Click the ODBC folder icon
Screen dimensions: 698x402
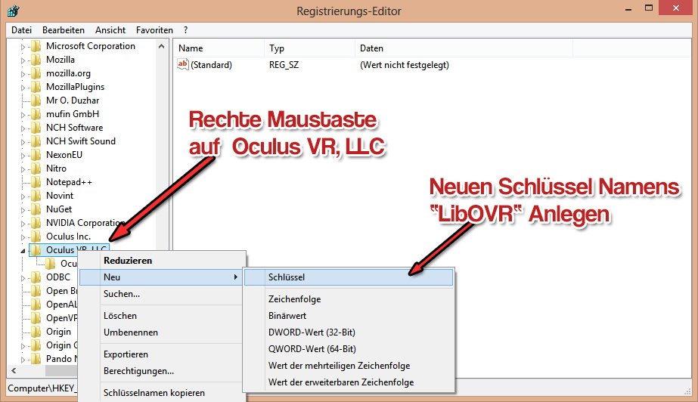[x=36, y=277]
